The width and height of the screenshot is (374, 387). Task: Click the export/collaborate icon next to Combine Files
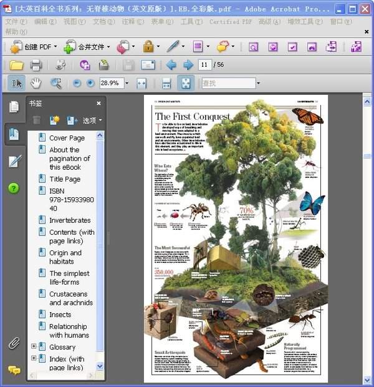[x=123, y=47]
